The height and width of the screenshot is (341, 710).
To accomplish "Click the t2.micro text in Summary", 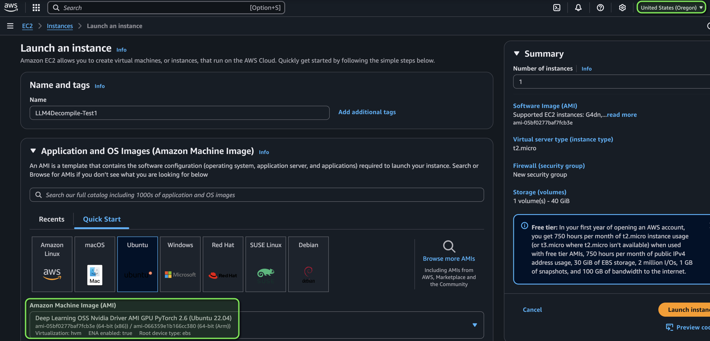I will coord(524,148).
